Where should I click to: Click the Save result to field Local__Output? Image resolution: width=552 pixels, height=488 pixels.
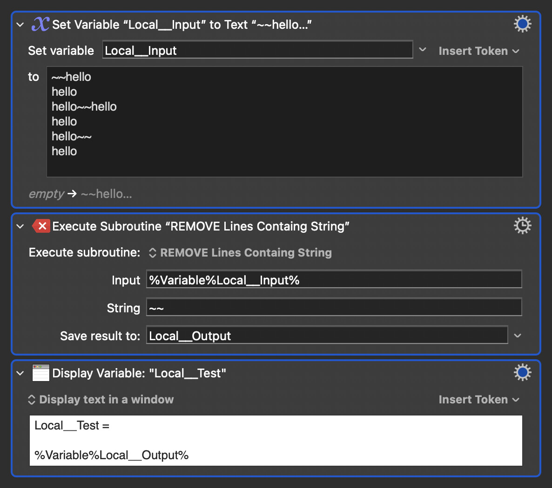[x=327, y=335]
